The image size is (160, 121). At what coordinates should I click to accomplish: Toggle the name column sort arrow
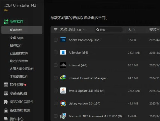(84, 30)
